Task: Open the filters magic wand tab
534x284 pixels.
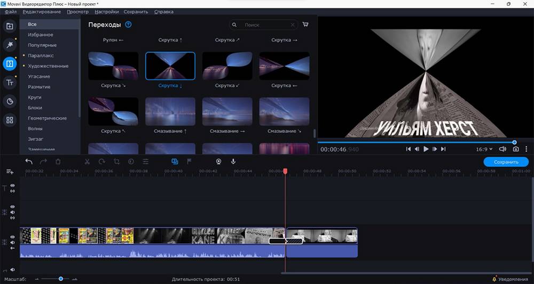Action: [10, 45]
